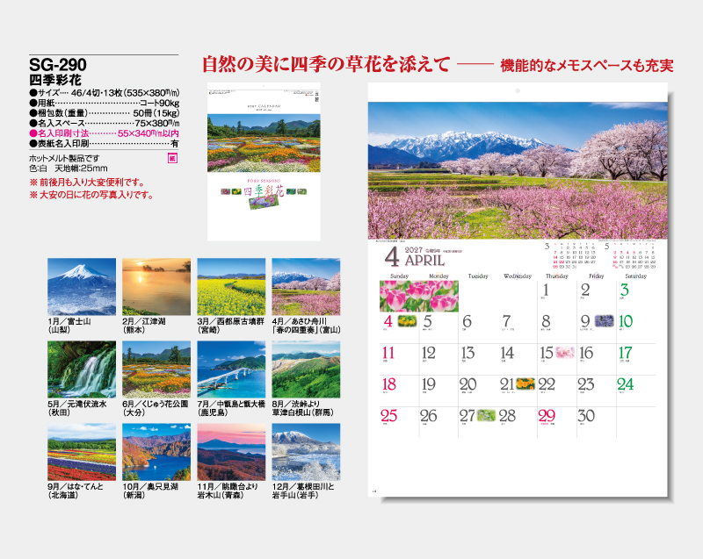Click the 色:白 天地幅:25mm text
This screenshot has width=703, height=559.
click(69, 168)
